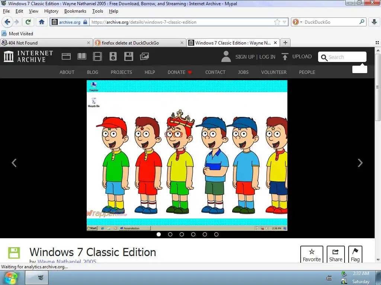Image resolution: width=381 pixels, height=285 pixels.
Task: Open the History menu
Action: (51, 11)
